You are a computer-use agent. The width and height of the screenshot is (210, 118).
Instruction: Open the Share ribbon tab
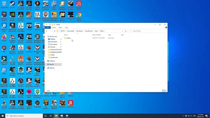60,28
